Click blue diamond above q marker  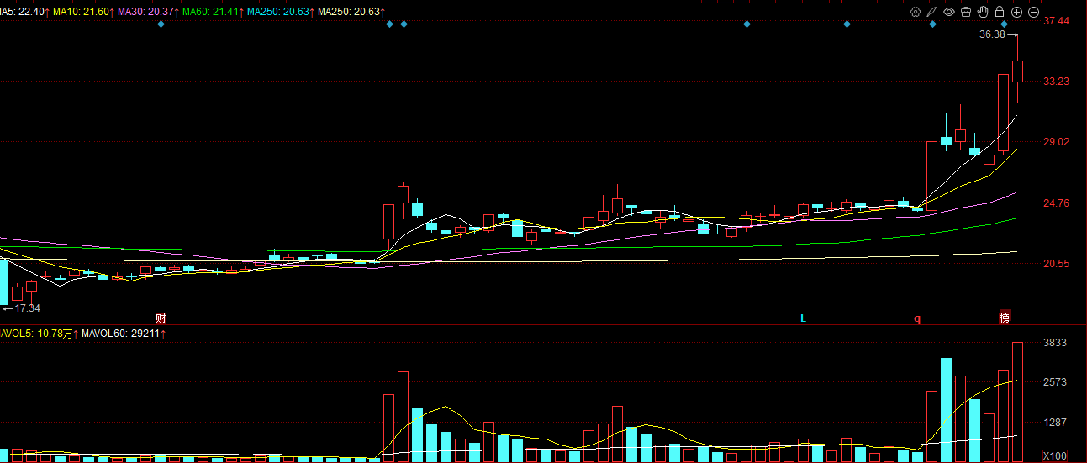point(932,24)
